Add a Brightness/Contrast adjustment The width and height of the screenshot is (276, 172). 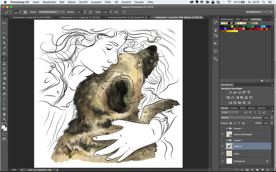point(230,93)
